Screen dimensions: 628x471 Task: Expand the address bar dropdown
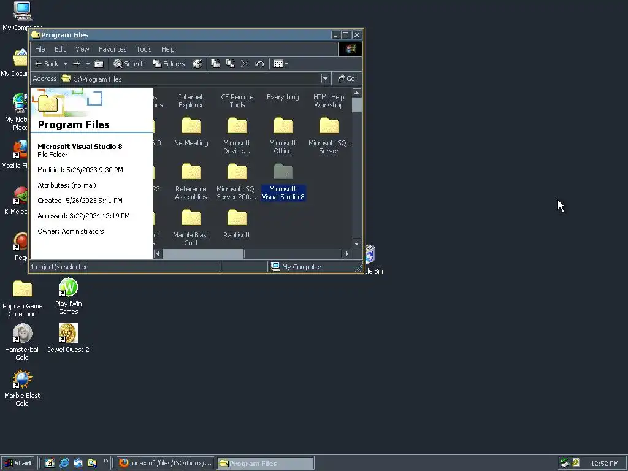[x=325, y=78]
